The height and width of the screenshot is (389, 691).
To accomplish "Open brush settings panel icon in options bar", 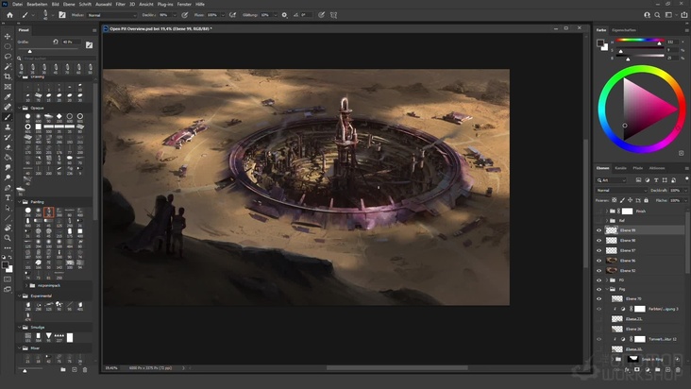I will click(62, 15).
